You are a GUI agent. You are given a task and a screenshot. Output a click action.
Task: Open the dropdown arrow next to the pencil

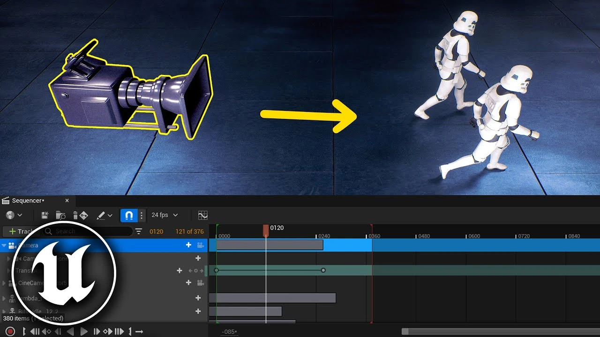click(110, 215)
